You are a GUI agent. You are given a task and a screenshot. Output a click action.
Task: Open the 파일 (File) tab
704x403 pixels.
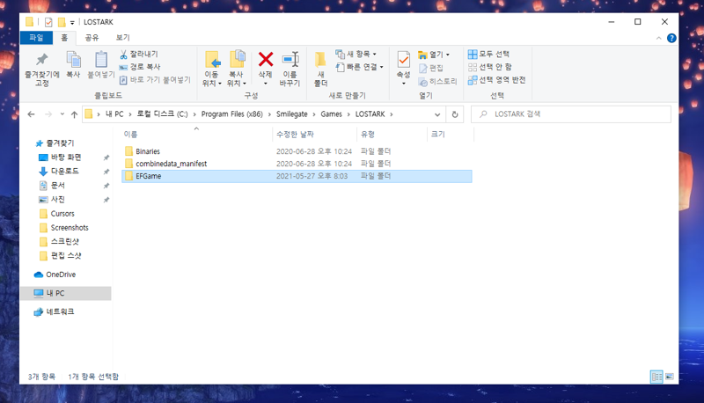click(36, 38)
